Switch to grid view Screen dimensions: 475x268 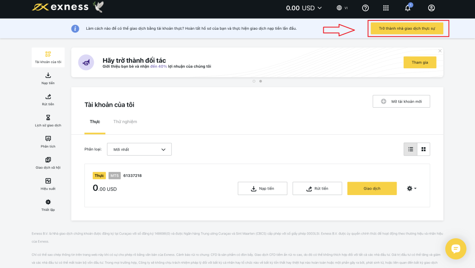click(x=424, y=149)
